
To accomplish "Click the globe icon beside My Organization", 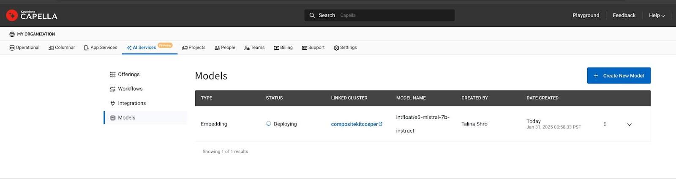I will pos(12,34).
